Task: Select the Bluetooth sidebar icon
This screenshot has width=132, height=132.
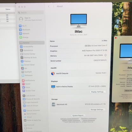Action: coord(20,30)
